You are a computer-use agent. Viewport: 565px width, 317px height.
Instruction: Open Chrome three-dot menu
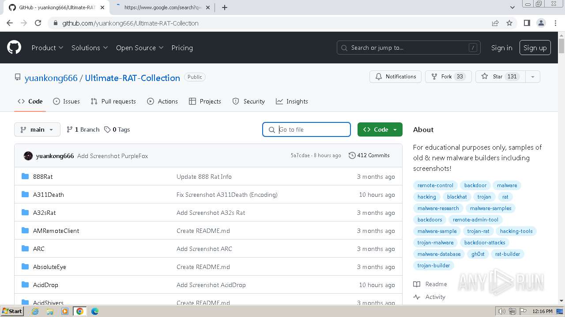(555, 23)
